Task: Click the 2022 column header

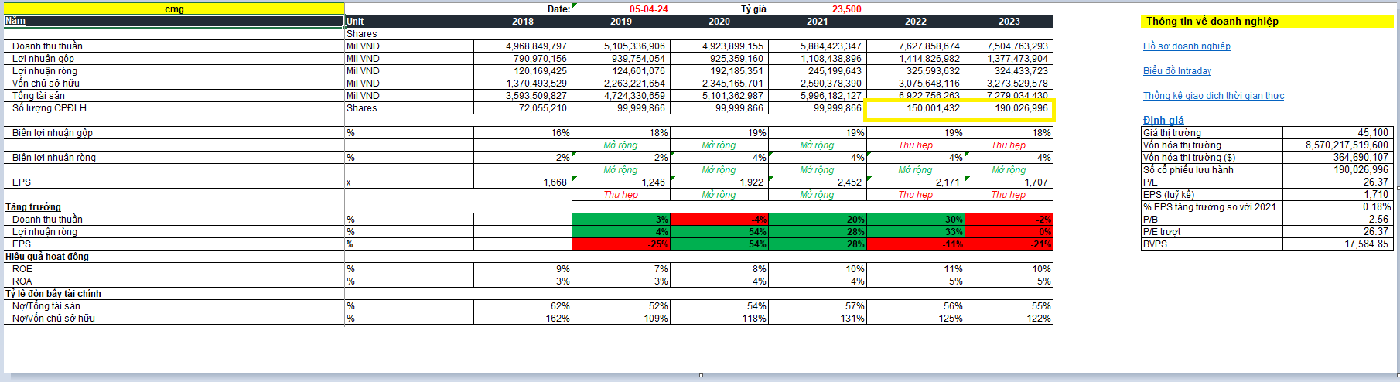Action: click(x=916, y=22)
